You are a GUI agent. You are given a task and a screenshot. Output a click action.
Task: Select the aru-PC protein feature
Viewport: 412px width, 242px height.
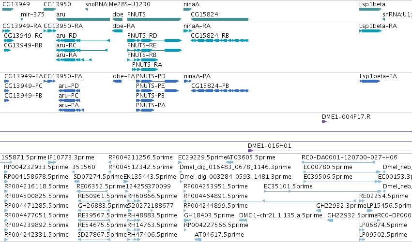(x=69, y=100)
